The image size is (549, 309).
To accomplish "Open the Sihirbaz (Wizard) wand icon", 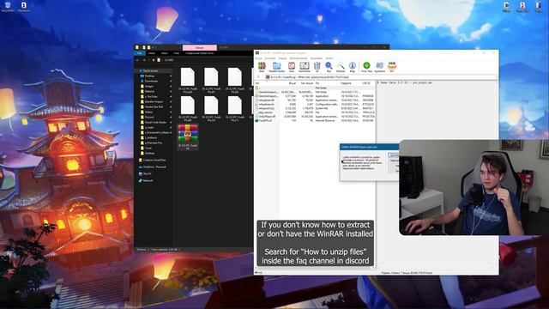I will coord(341,67).
